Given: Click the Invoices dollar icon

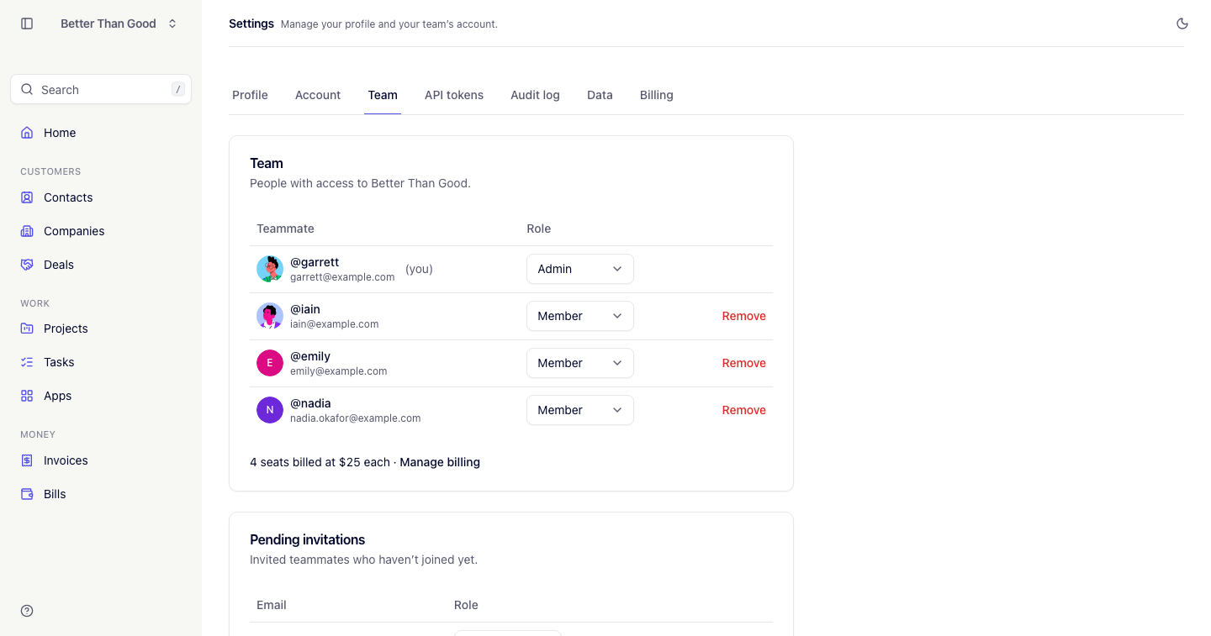Looking at the screenshot, I should click(27, 460).
